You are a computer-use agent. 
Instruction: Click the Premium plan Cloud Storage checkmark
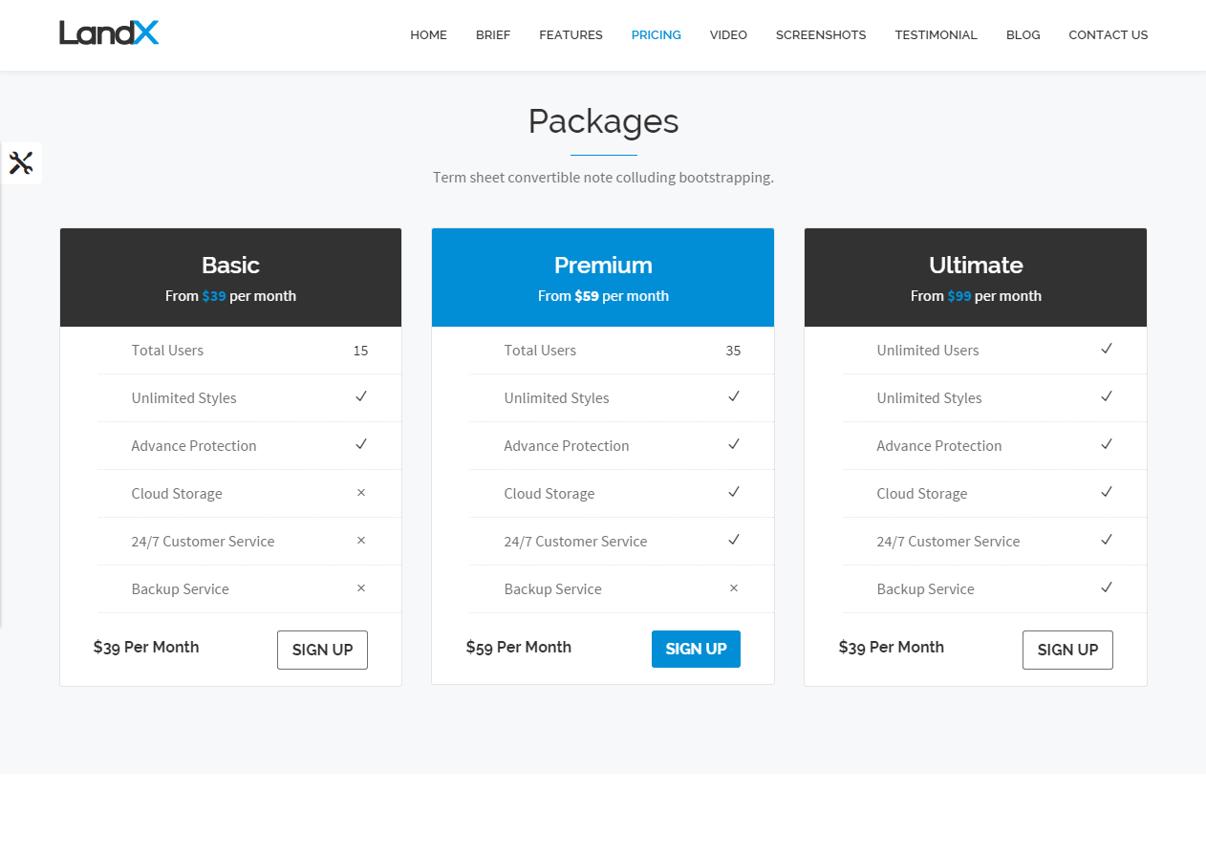click(734, 493)
